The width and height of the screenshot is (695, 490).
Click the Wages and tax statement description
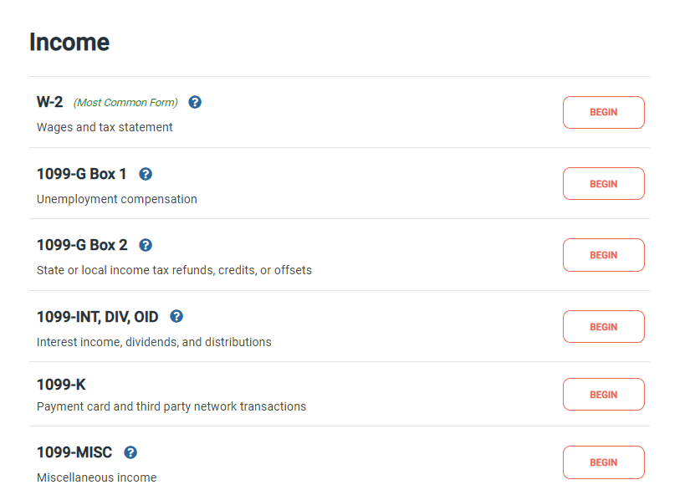click(x=105, y=127)
